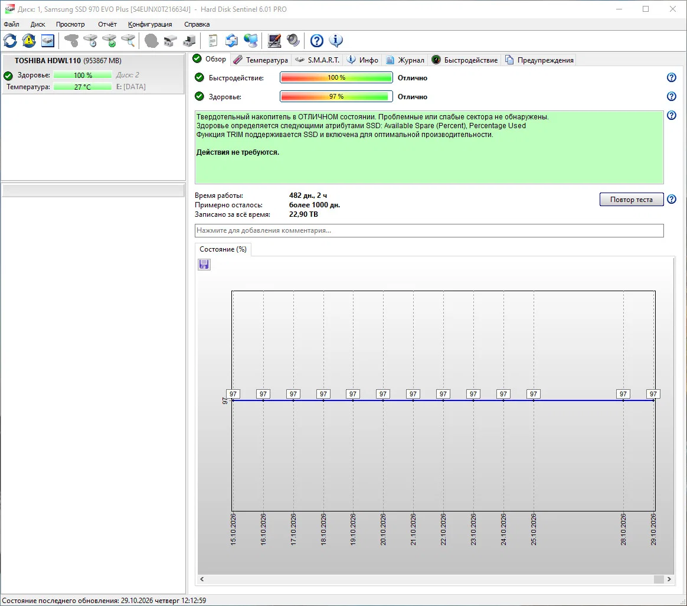Click the speaker sound toolbar icon

pyautogui.click(x=293, y=41)
